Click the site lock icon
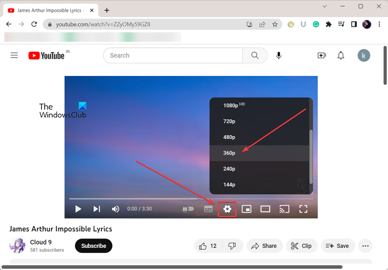Screen dimensions: 388x270 (x=50, y=24)
